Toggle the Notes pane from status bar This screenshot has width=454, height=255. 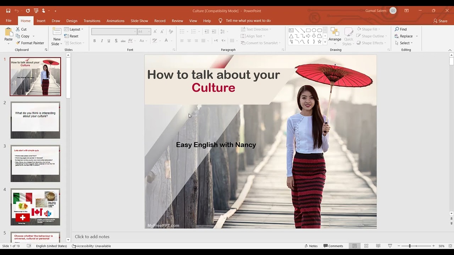point(311,246)
